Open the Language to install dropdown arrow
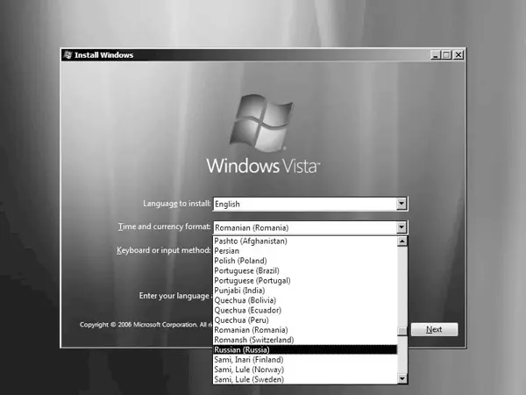 pyautogui.click(x=402, y=204)
